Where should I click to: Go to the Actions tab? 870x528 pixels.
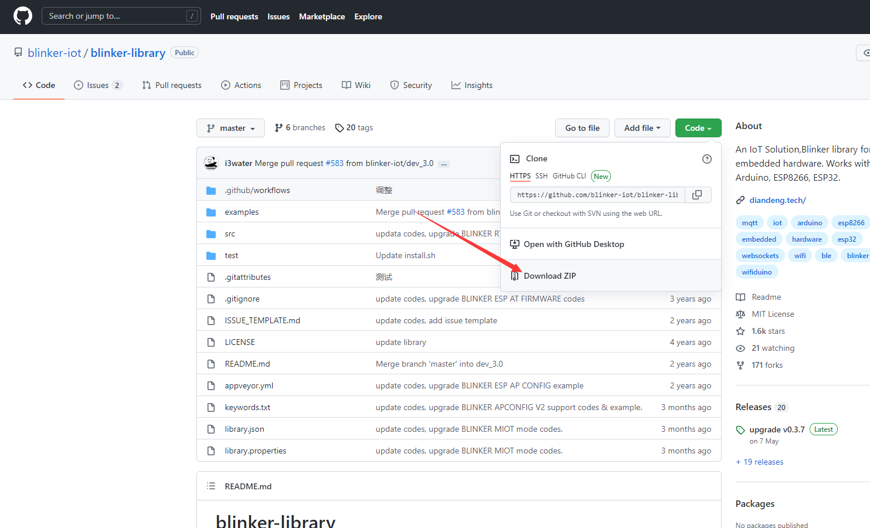click(241, 85)
